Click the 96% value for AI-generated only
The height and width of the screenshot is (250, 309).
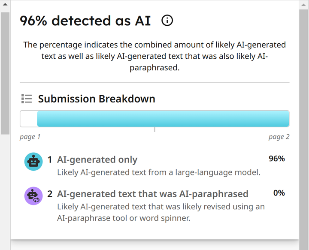[x=277, y=159]
